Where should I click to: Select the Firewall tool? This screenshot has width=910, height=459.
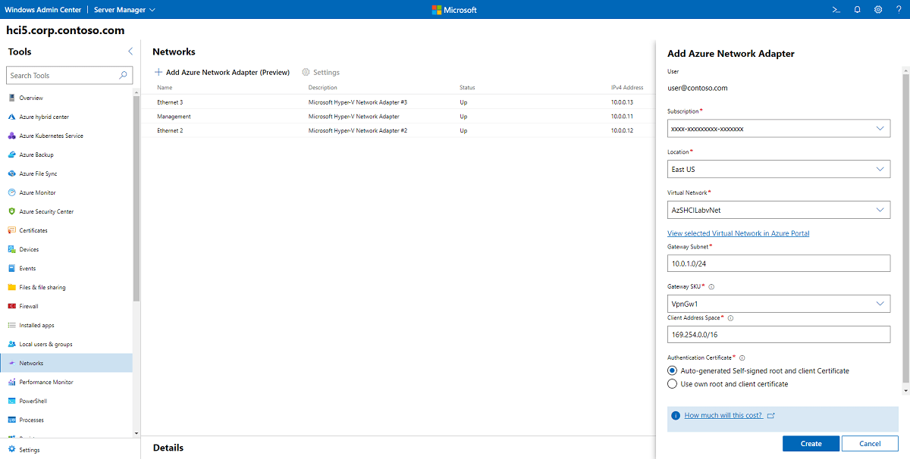(x=35, y=306)
